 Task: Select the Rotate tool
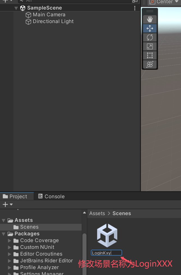coord(150,37)
